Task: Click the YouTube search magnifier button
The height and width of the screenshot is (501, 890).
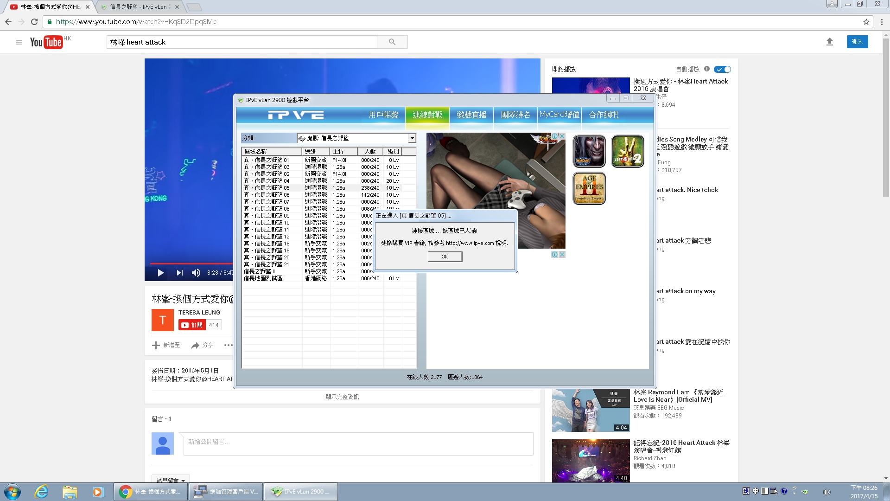Action: [392, 42]
